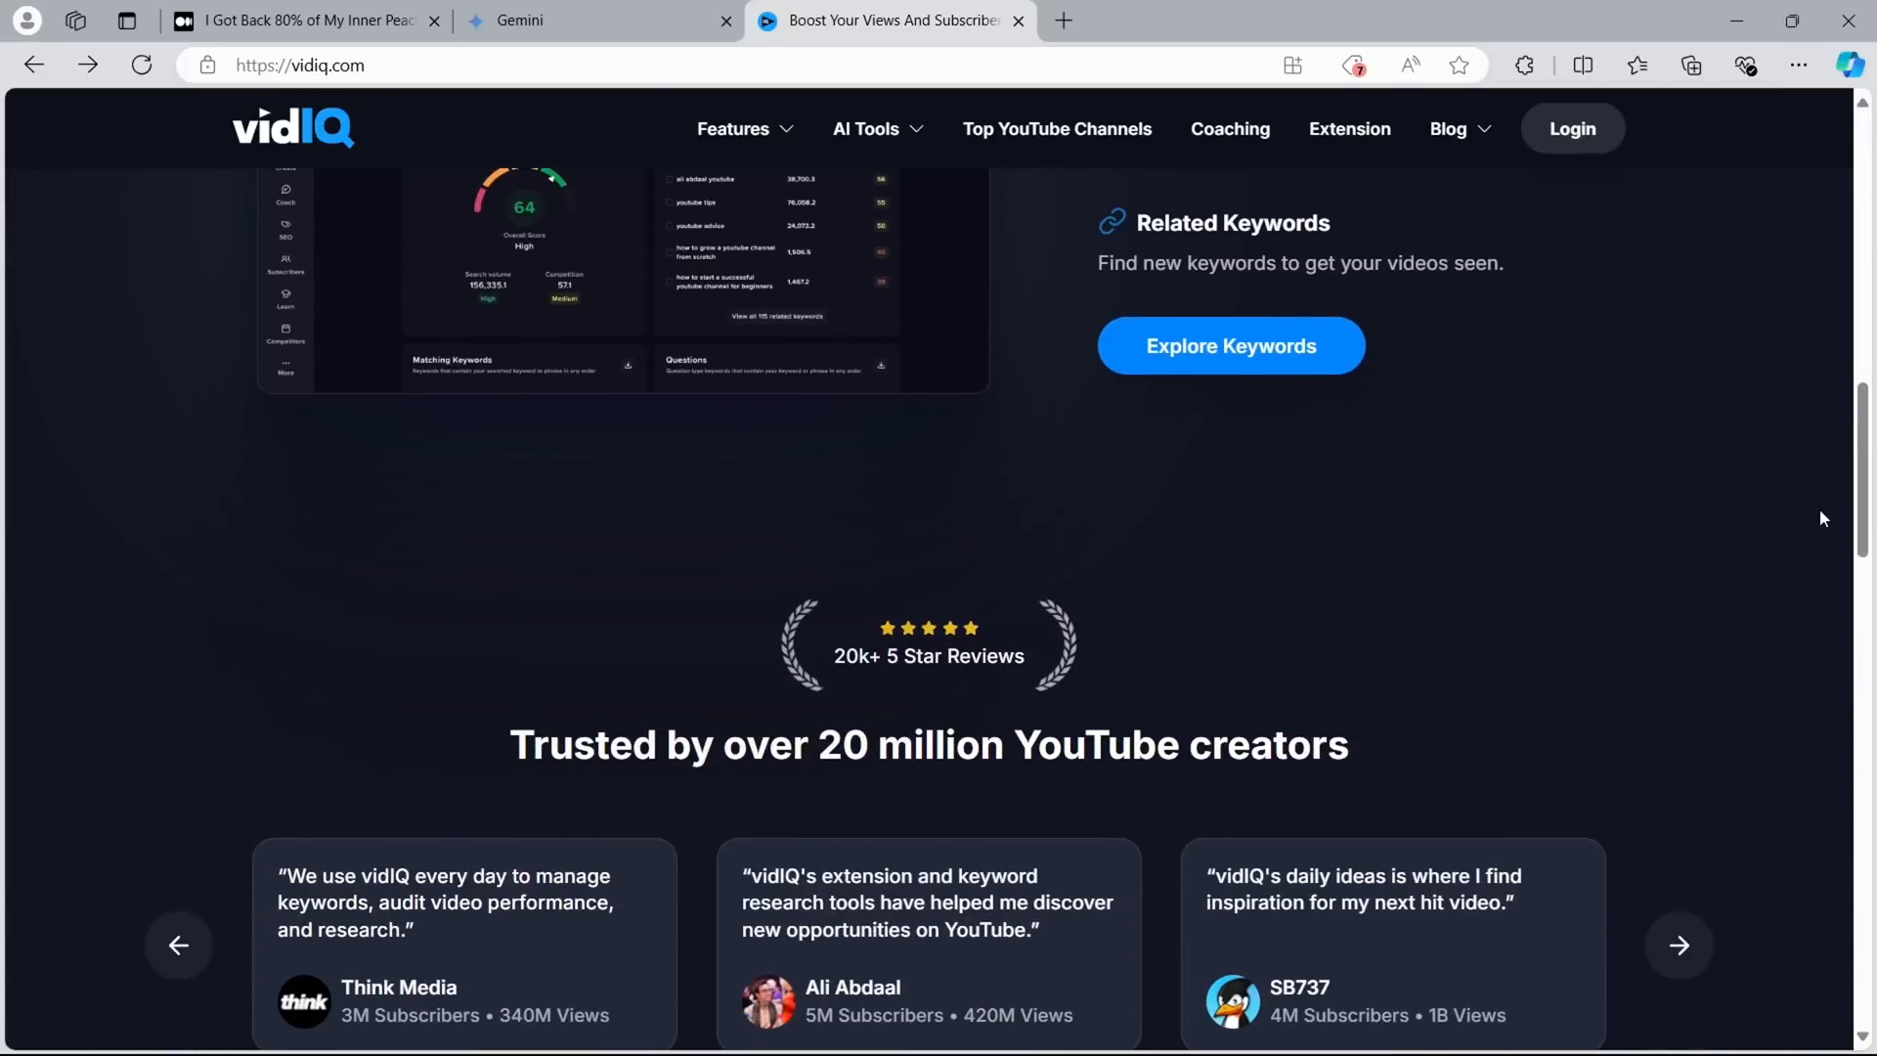Open the workspaces icon

coord(76,21)
